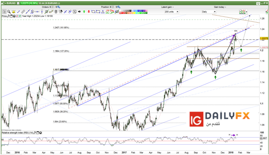This screenshot has height=155, width=269.
Task: Click the Latent gain label
Action: (x=167, y=7)
